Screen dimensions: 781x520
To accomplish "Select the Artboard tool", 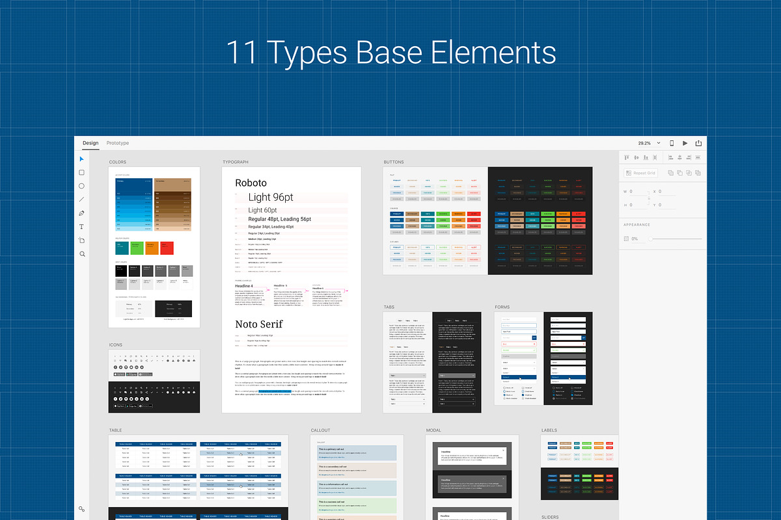I will pos(82,240).
